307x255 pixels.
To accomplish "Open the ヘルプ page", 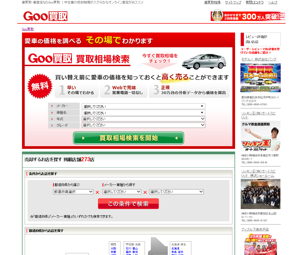I will tap(273, 2).
